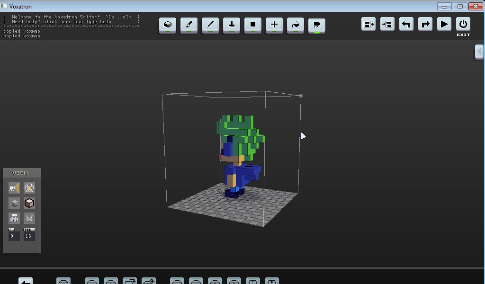Click the green-haired voxel character model
The width and height of the screenshot is (485, 284).
point(240,156)
